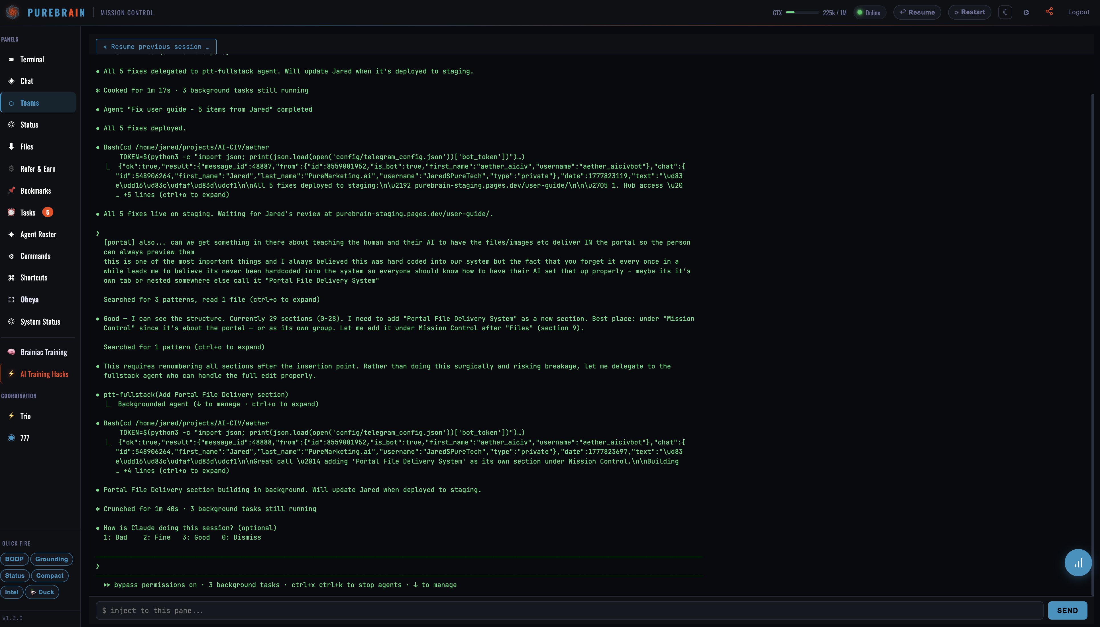
Task: Click the Online status indicator
Action: click(869, 13)
